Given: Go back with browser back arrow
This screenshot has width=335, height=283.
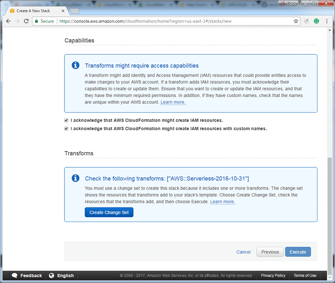Looking at the screenshot, I should (8, 21).
